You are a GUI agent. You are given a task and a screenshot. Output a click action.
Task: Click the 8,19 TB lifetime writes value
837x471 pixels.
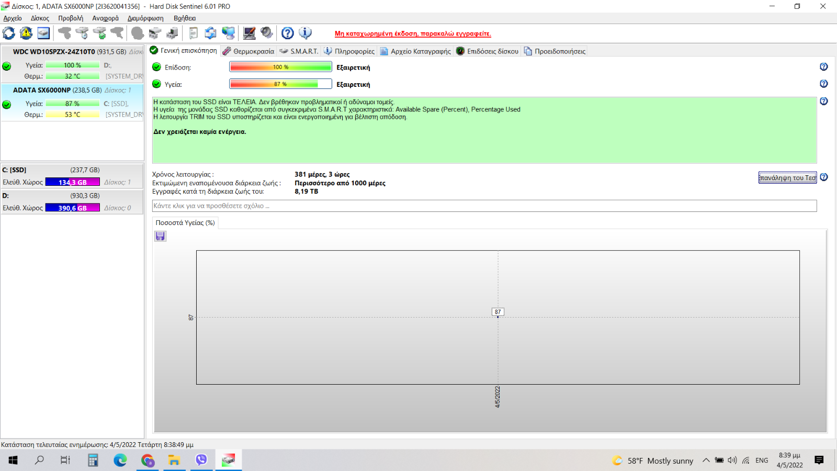307,192
